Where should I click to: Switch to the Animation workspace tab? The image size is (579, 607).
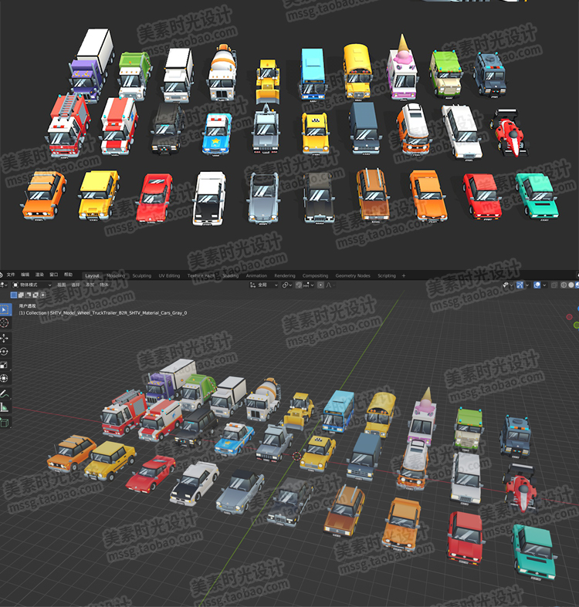[x=256, y=275]
